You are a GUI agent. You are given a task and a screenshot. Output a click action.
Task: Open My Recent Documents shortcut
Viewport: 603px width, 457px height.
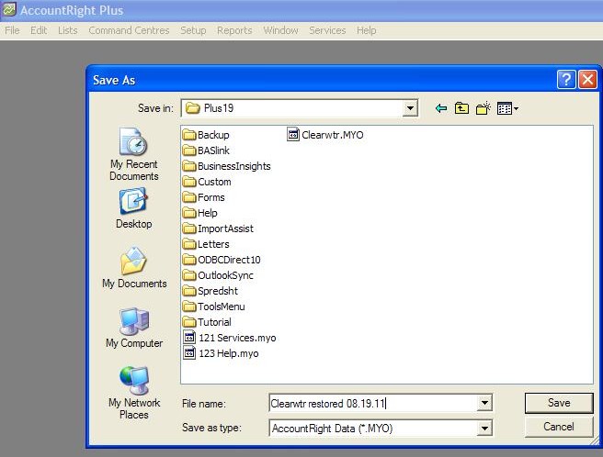coord(134,154)
